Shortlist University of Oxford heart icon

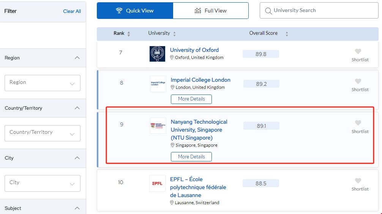[x=358, y=51]
